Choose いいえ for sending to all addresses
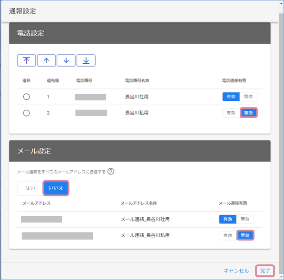 click(x=56, y=188)
